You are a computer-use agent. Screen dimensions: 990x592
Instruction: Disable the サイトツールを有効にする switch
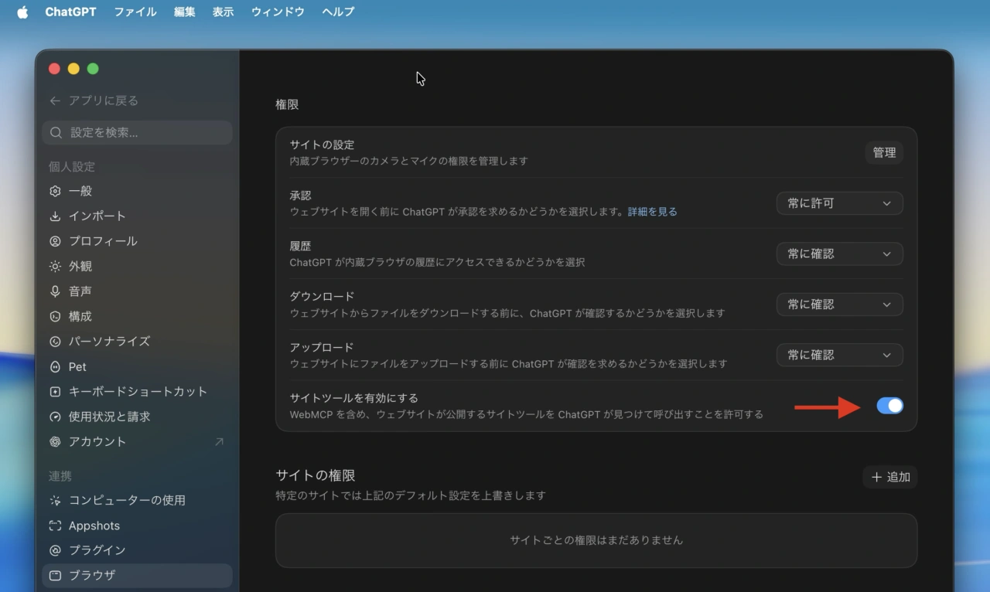889,406
